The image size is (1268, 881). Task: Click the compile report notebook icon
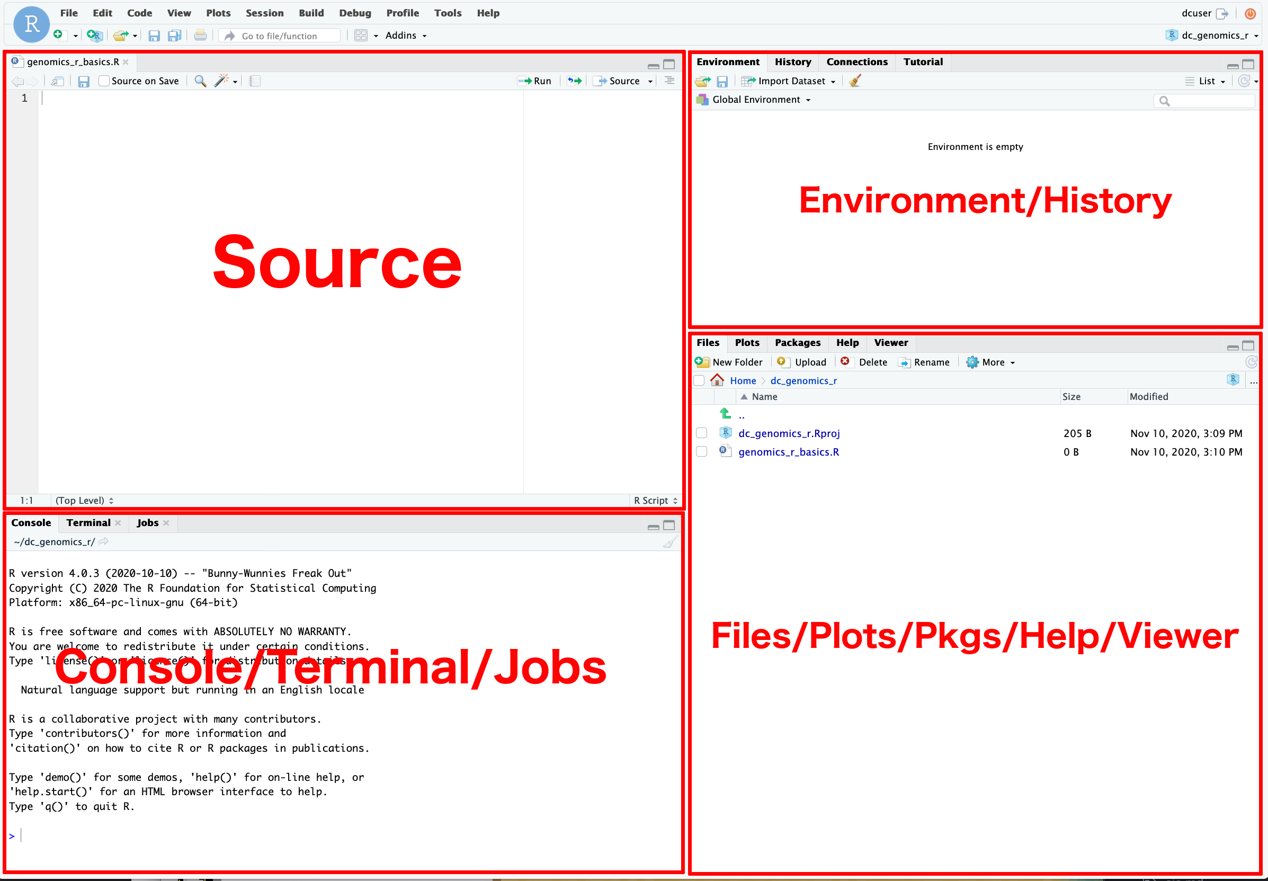click(254, 81)
